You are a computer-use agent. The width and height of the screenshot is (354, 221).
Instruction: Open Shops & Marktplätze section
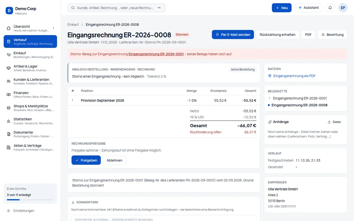click(30, 108)
